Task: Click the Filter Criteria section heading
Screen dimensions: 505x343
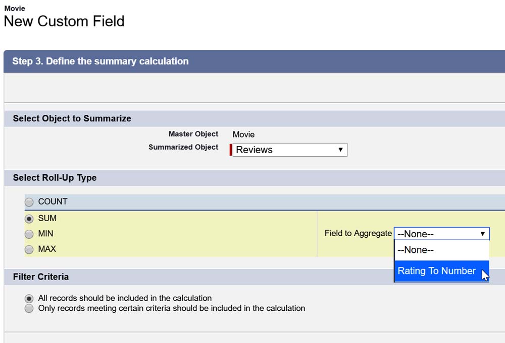Action: pos(41,277)
